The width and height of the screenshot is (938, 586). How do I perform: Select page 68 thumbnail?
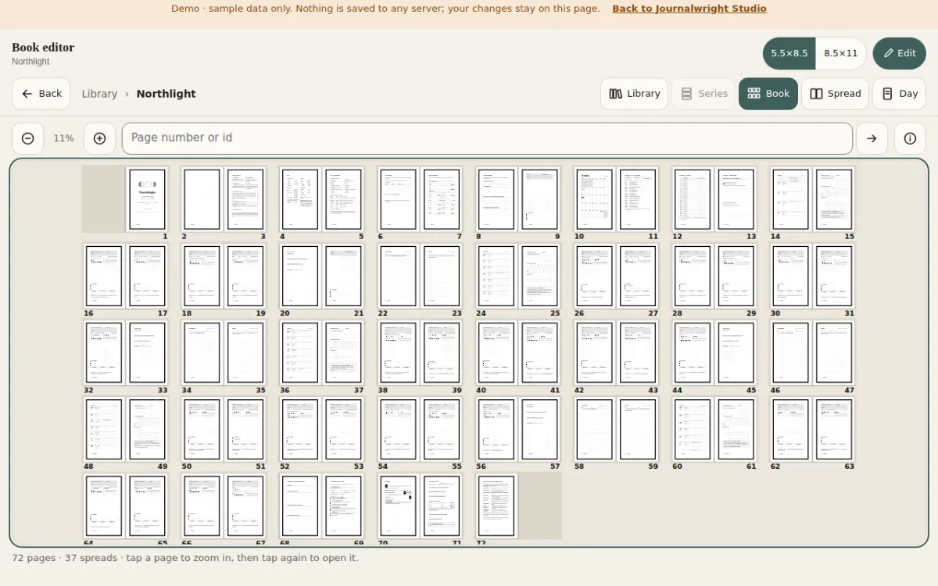click(x=300, y=506)
